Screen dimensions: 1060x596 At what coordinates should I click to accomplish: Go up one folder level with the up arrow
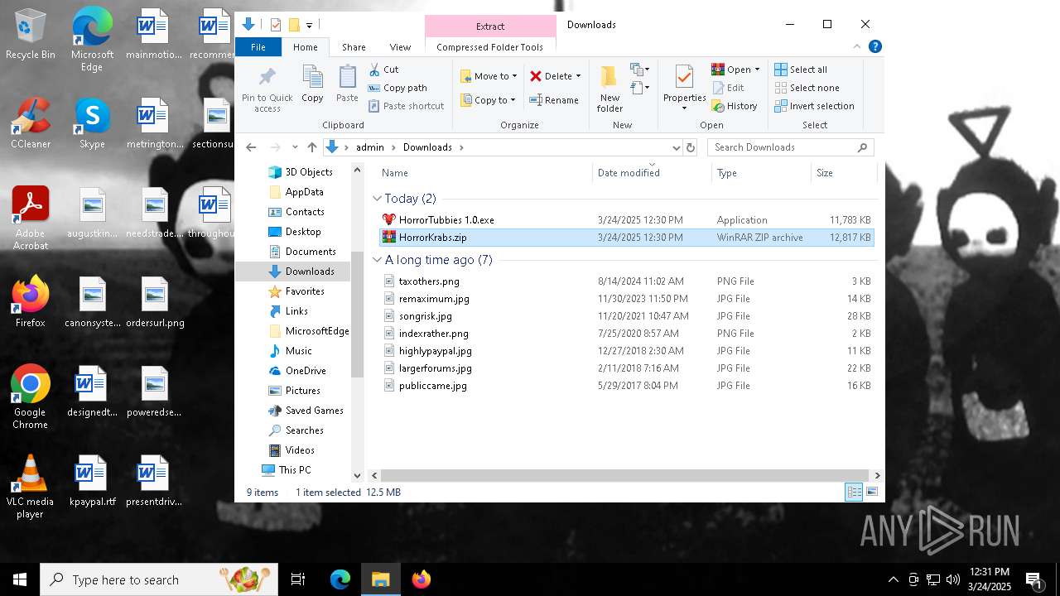(311, 147)
